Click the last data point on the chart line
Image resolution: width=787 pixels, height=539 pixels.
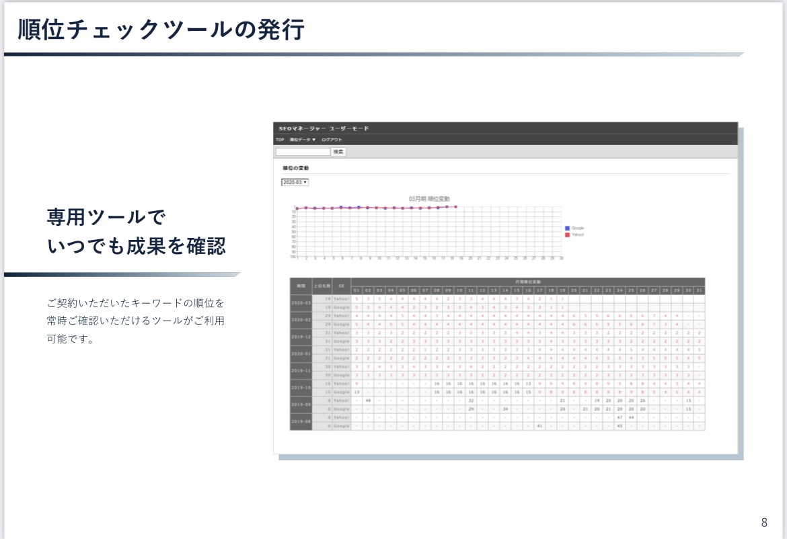456,206
